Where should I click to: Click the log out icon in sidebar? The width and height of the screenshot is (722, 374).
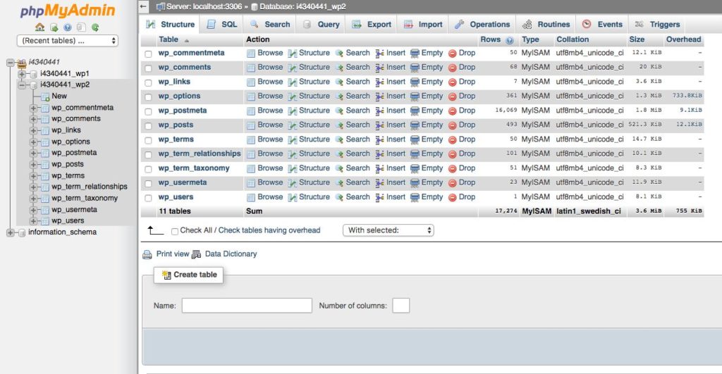[54, 27]
